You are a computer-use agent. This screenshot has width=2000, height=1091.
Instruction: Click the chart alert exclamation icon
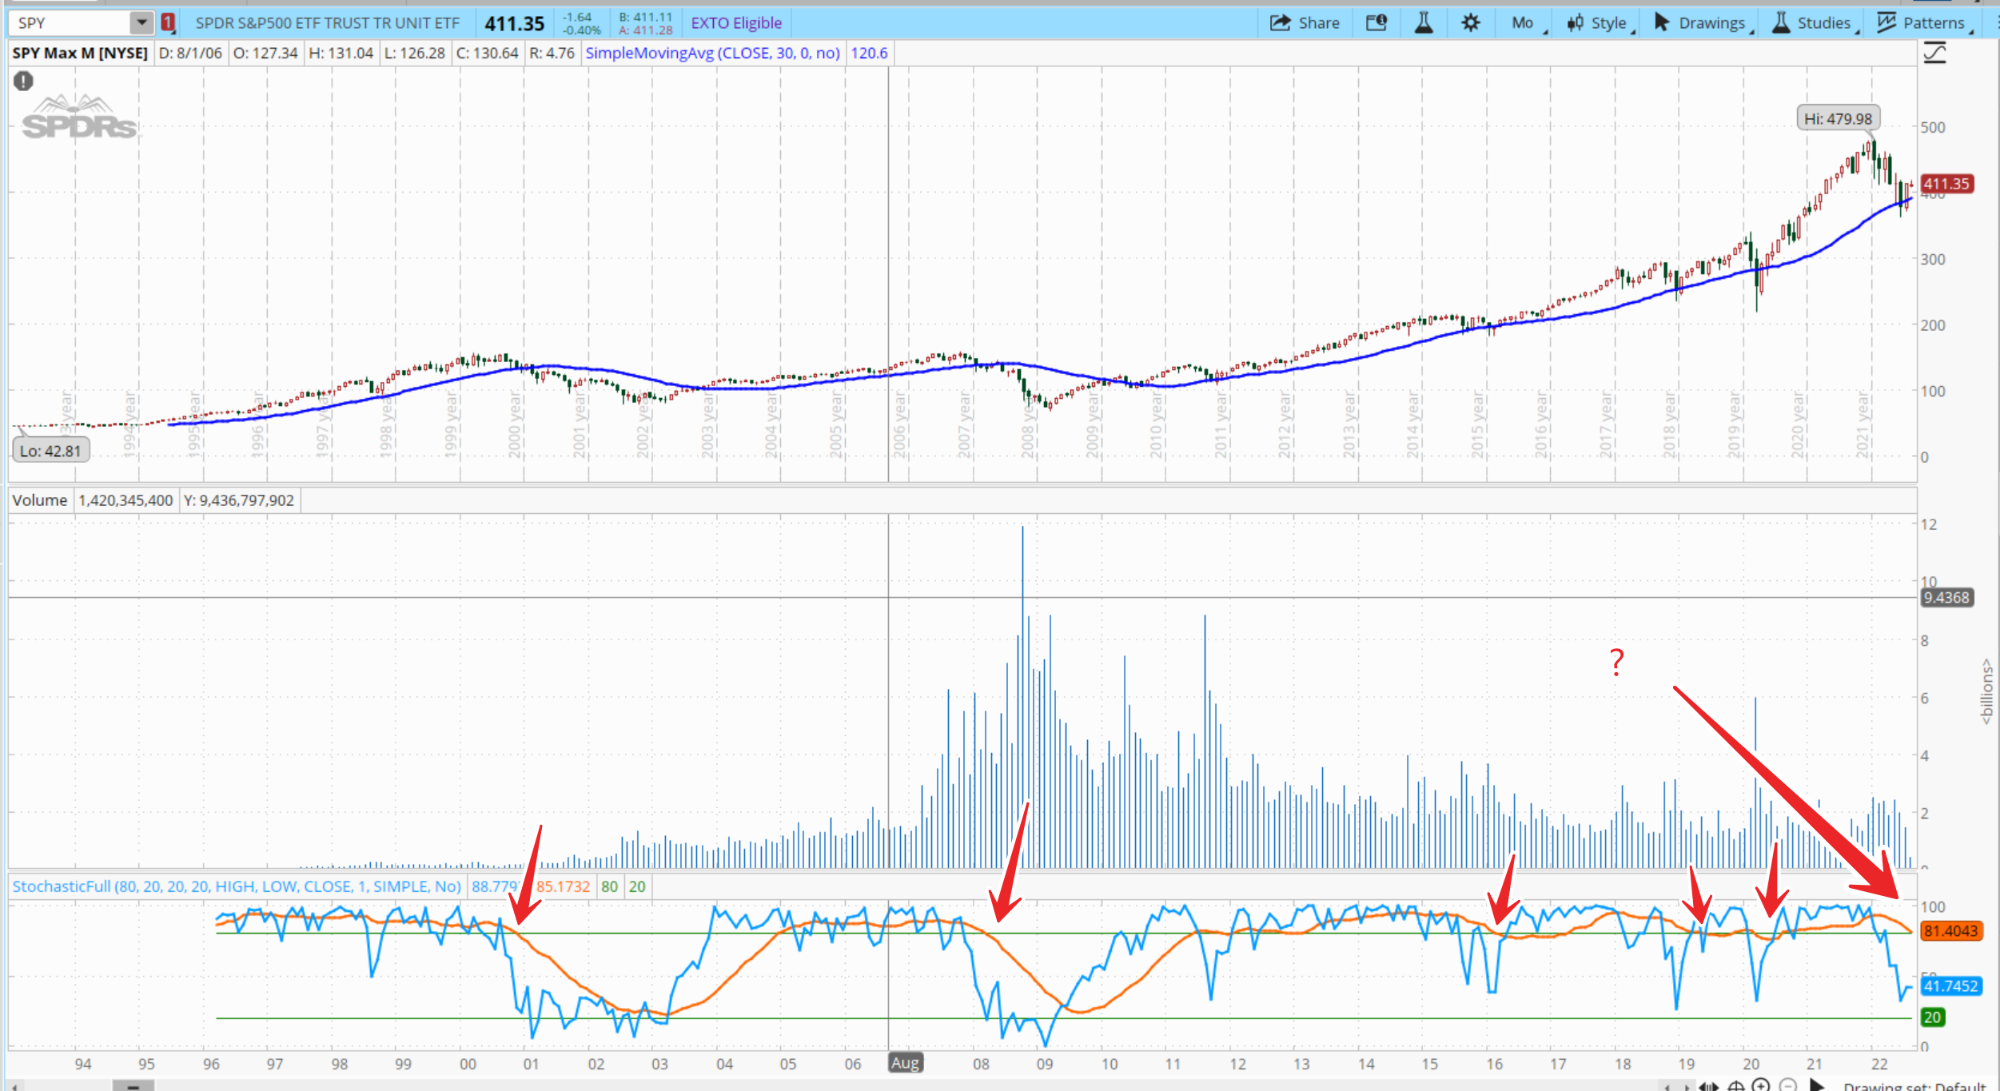23,81
